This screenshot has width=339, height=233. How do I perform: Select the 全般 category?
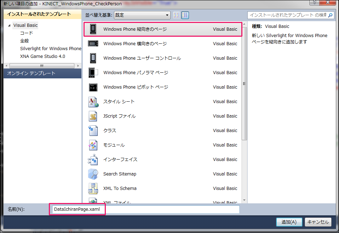click(24, 41)
